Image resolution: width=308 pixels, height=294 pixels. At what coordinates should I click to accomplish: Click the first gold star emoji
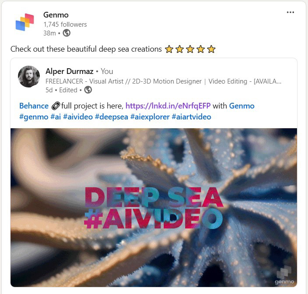pos(169,49)
